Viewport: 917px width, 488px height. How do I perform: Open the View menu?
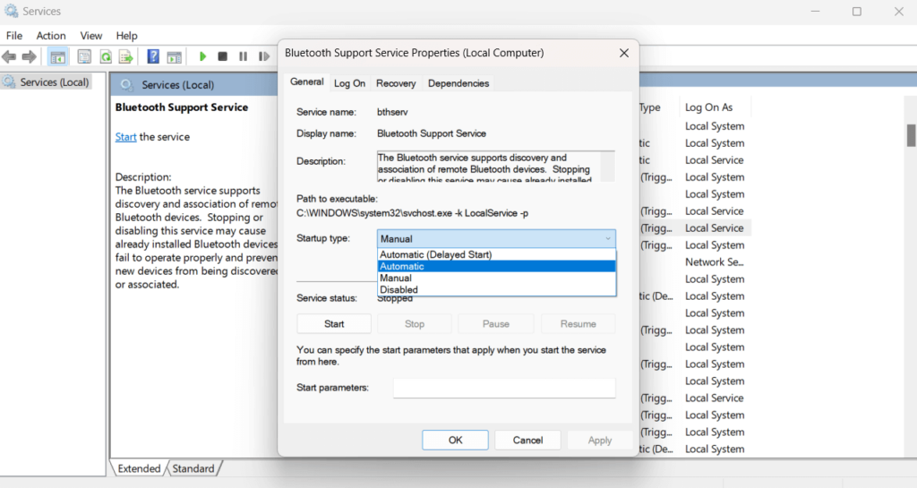click(90, 36)
